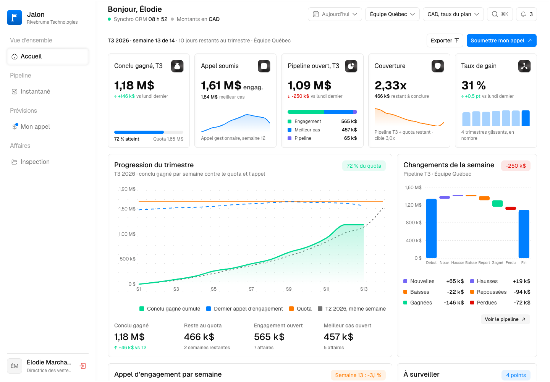Open the search button with ⌘K shortcut
This screenshot has width=550, height=382.
point(500,14)
